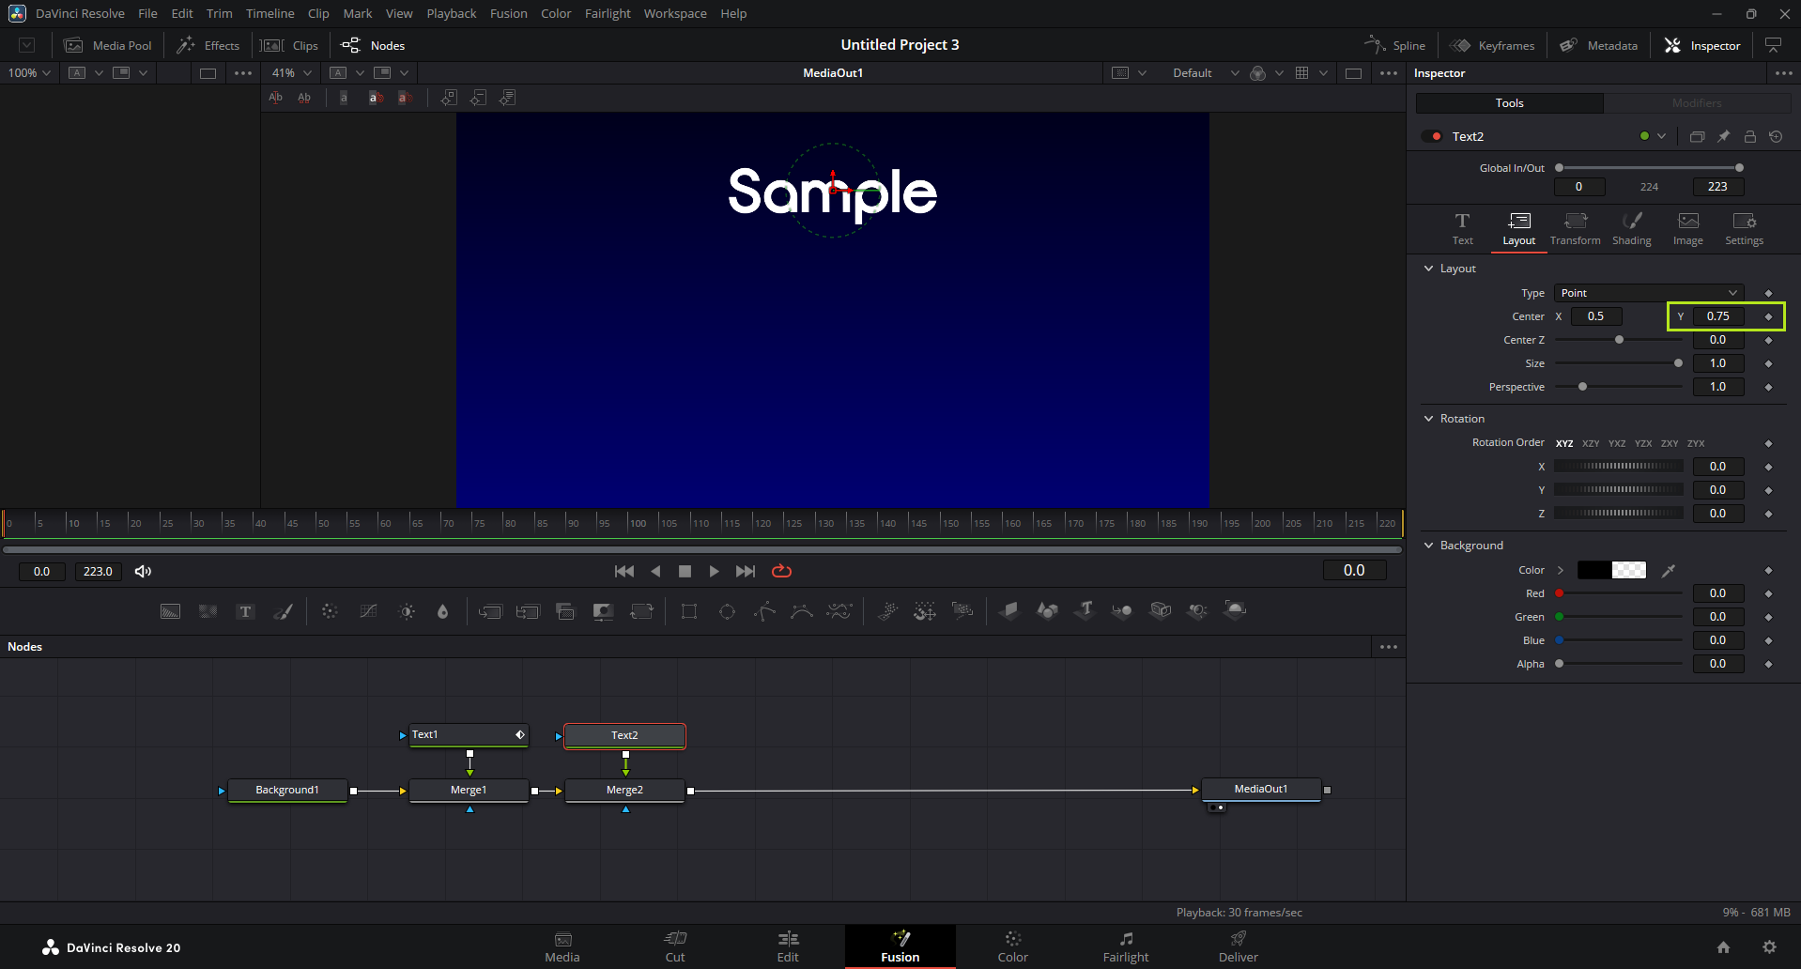Screen dimensions: 1801x969
Task: Open the layout Type dropdown set to Point
Action: (1648, 293)
